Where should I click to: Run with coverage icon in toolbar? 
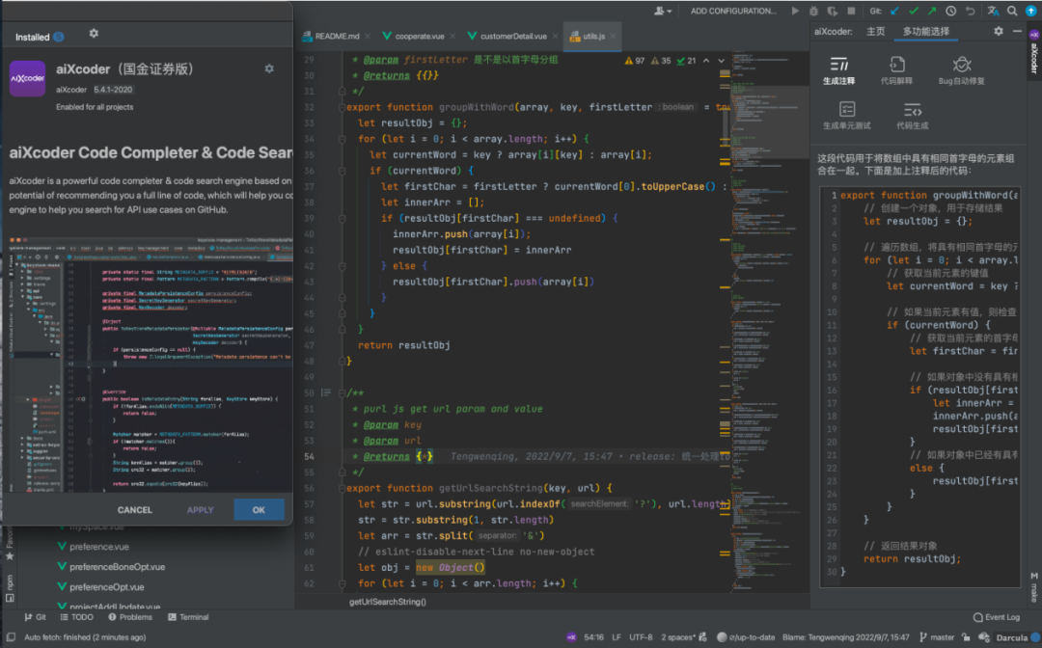click(832, 11)
